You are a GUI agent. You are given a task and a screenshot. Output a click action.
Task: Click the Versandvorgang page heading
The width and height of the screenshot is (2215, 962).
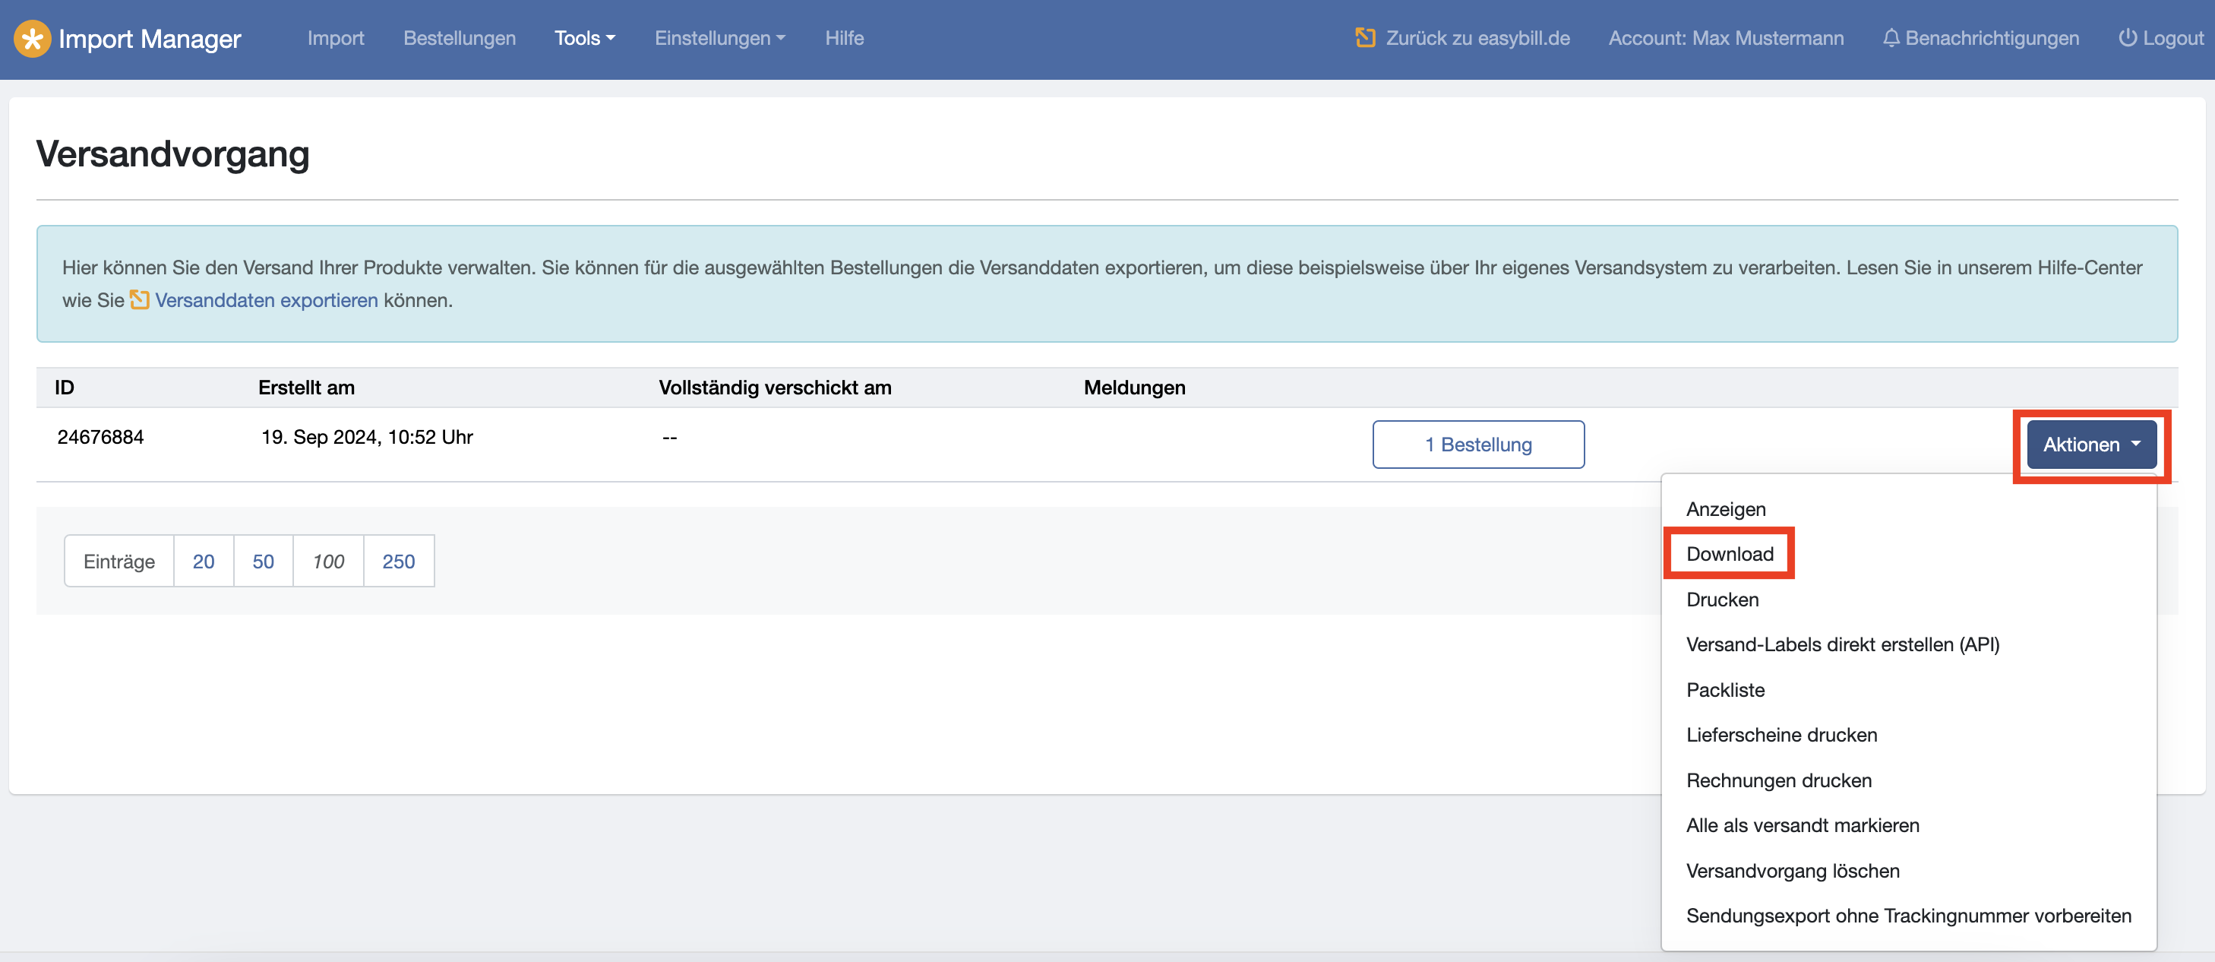(173, 154)
